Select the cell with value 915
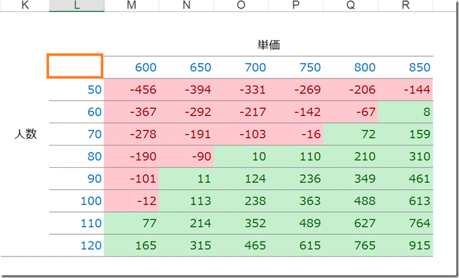This screenshot has height=278, width=459. (405, 245)
